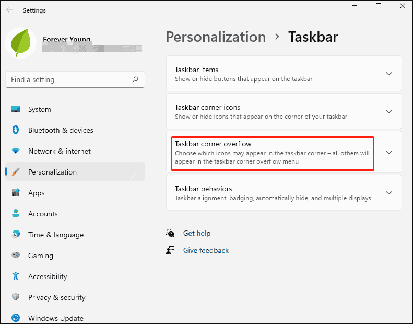Click the Personalization paintbrush icon
This screenshot has height=324, width=413.
[x=16, y=172]
